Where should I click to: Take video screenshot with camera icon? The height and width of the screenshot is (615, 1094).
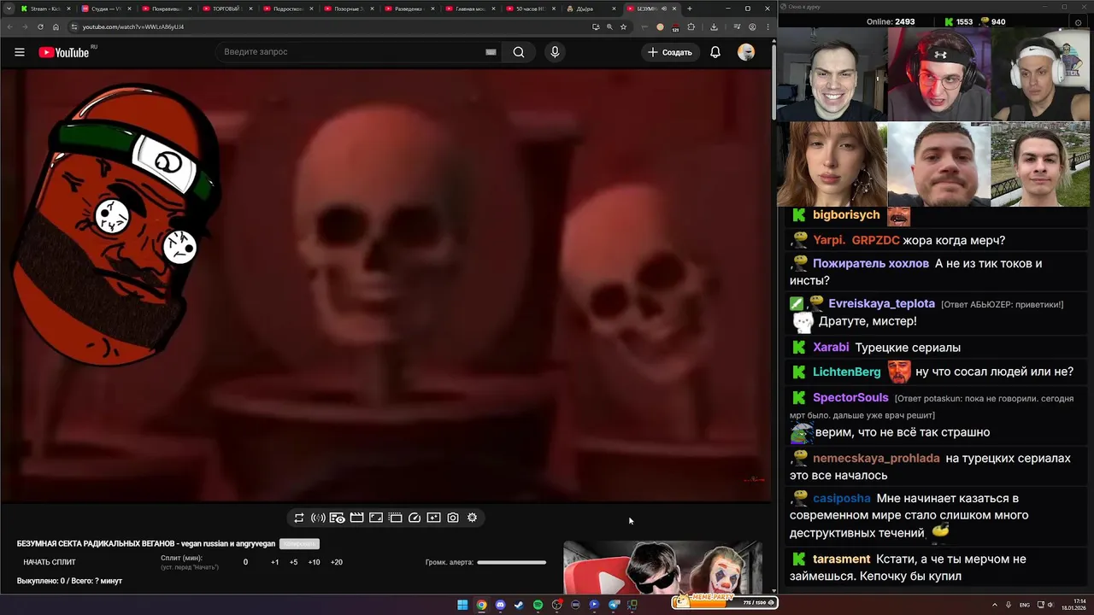tap(453, 518)
